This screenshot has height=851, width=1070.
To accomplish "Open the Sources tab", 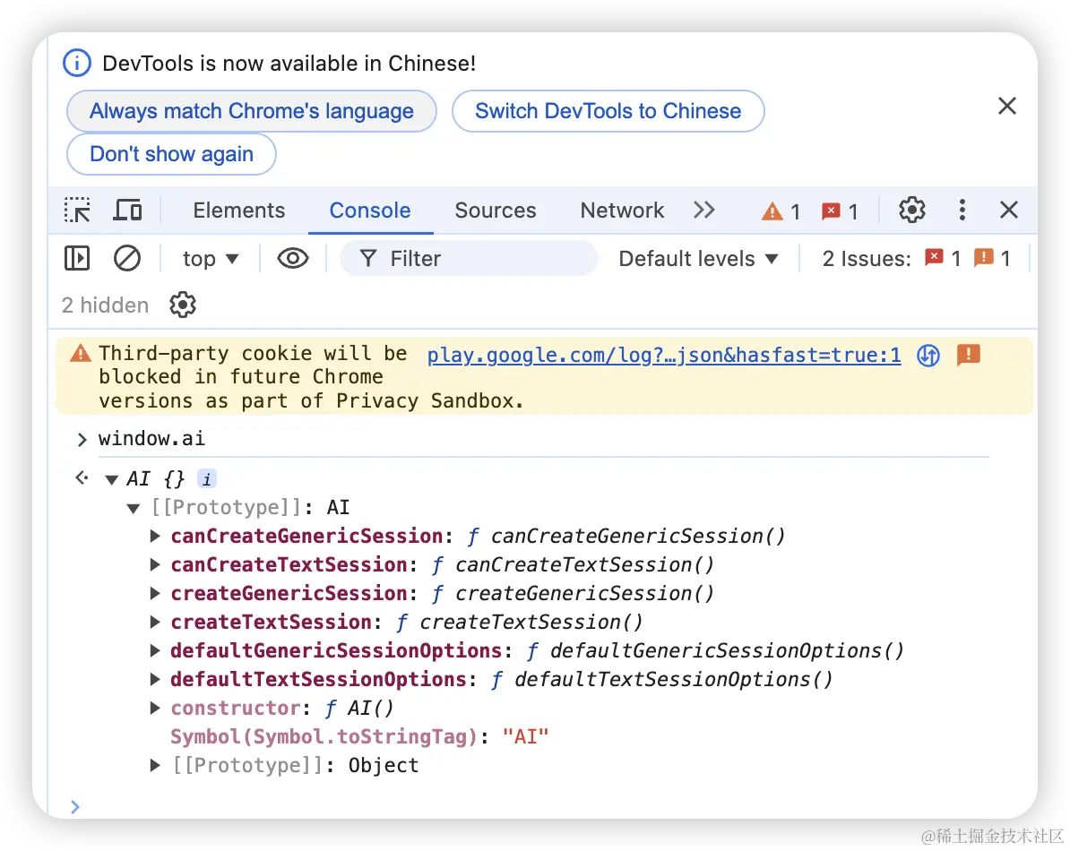I will click(496, 210).
